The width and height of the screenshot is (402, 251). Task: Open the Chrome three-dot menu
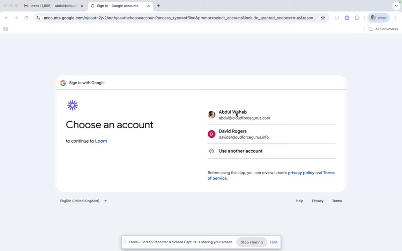coord(396,18)
